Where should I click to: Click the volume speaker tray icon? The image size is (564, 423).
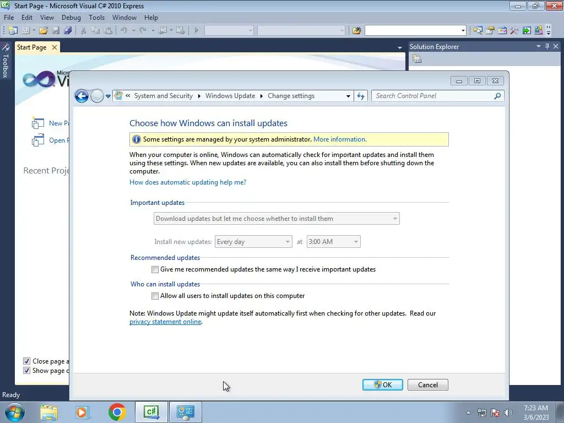508,412
